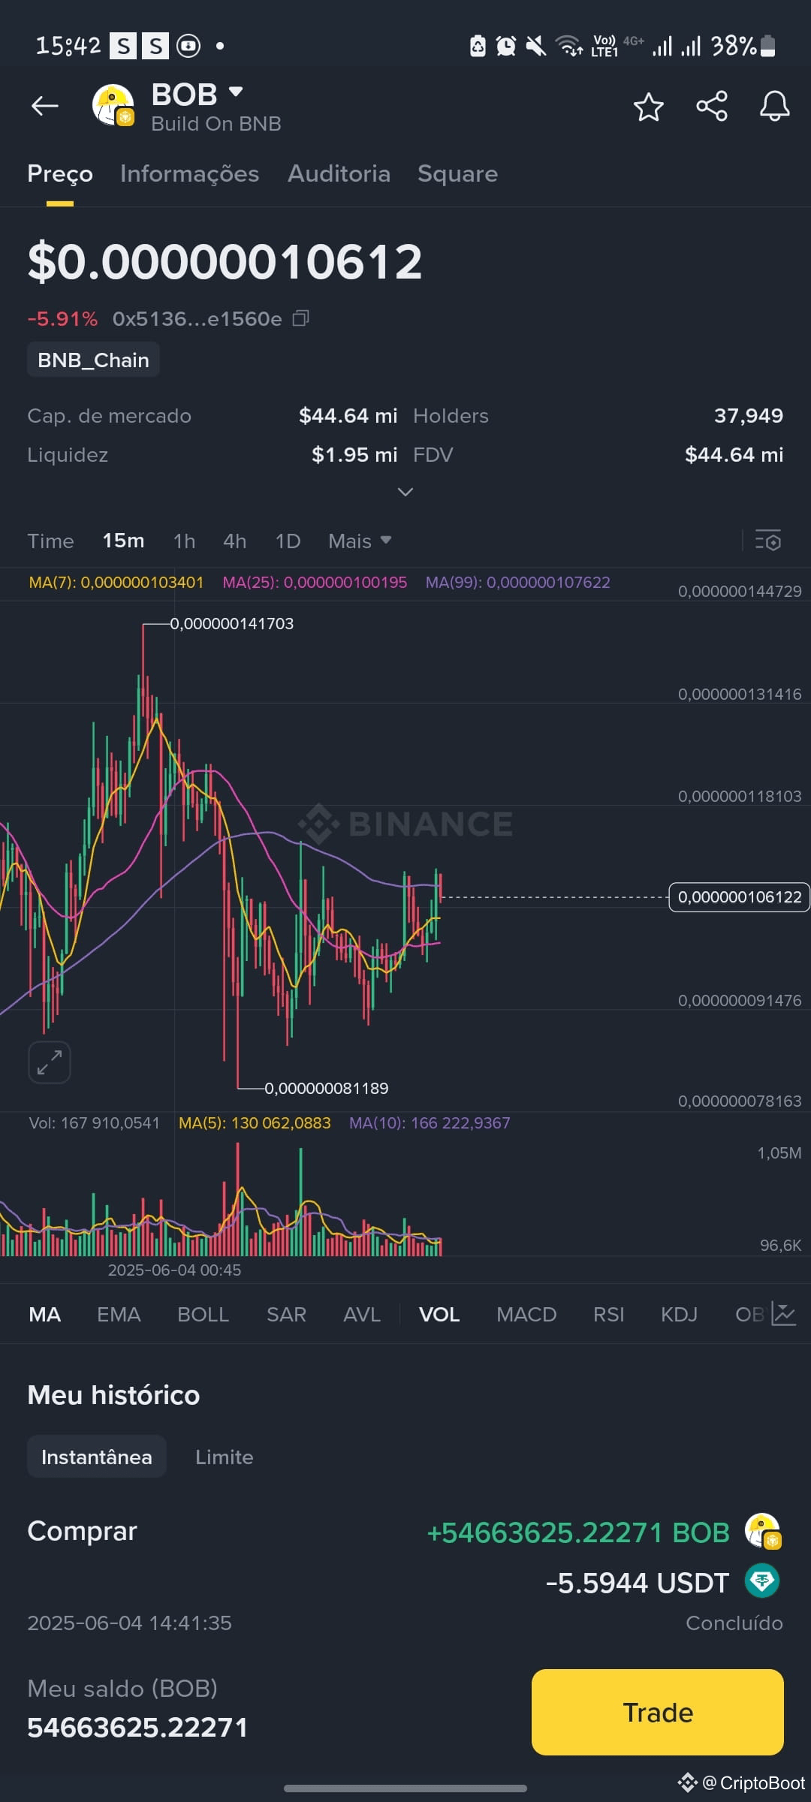Open chart settings icon
Viewport: 811px width, 1802px height.
pos(768,541)
